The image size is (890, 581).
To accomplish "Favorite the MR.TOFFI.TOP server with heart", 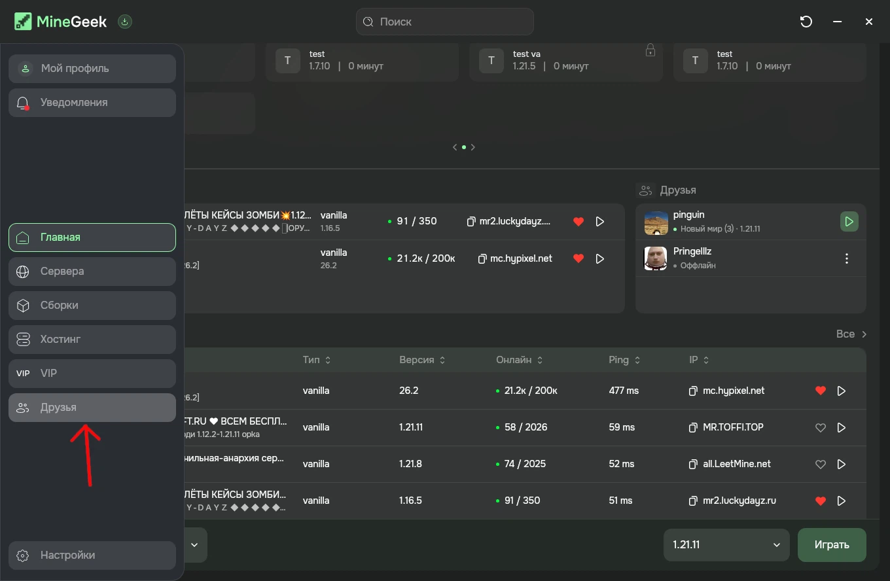I will [x=821, y=427].
